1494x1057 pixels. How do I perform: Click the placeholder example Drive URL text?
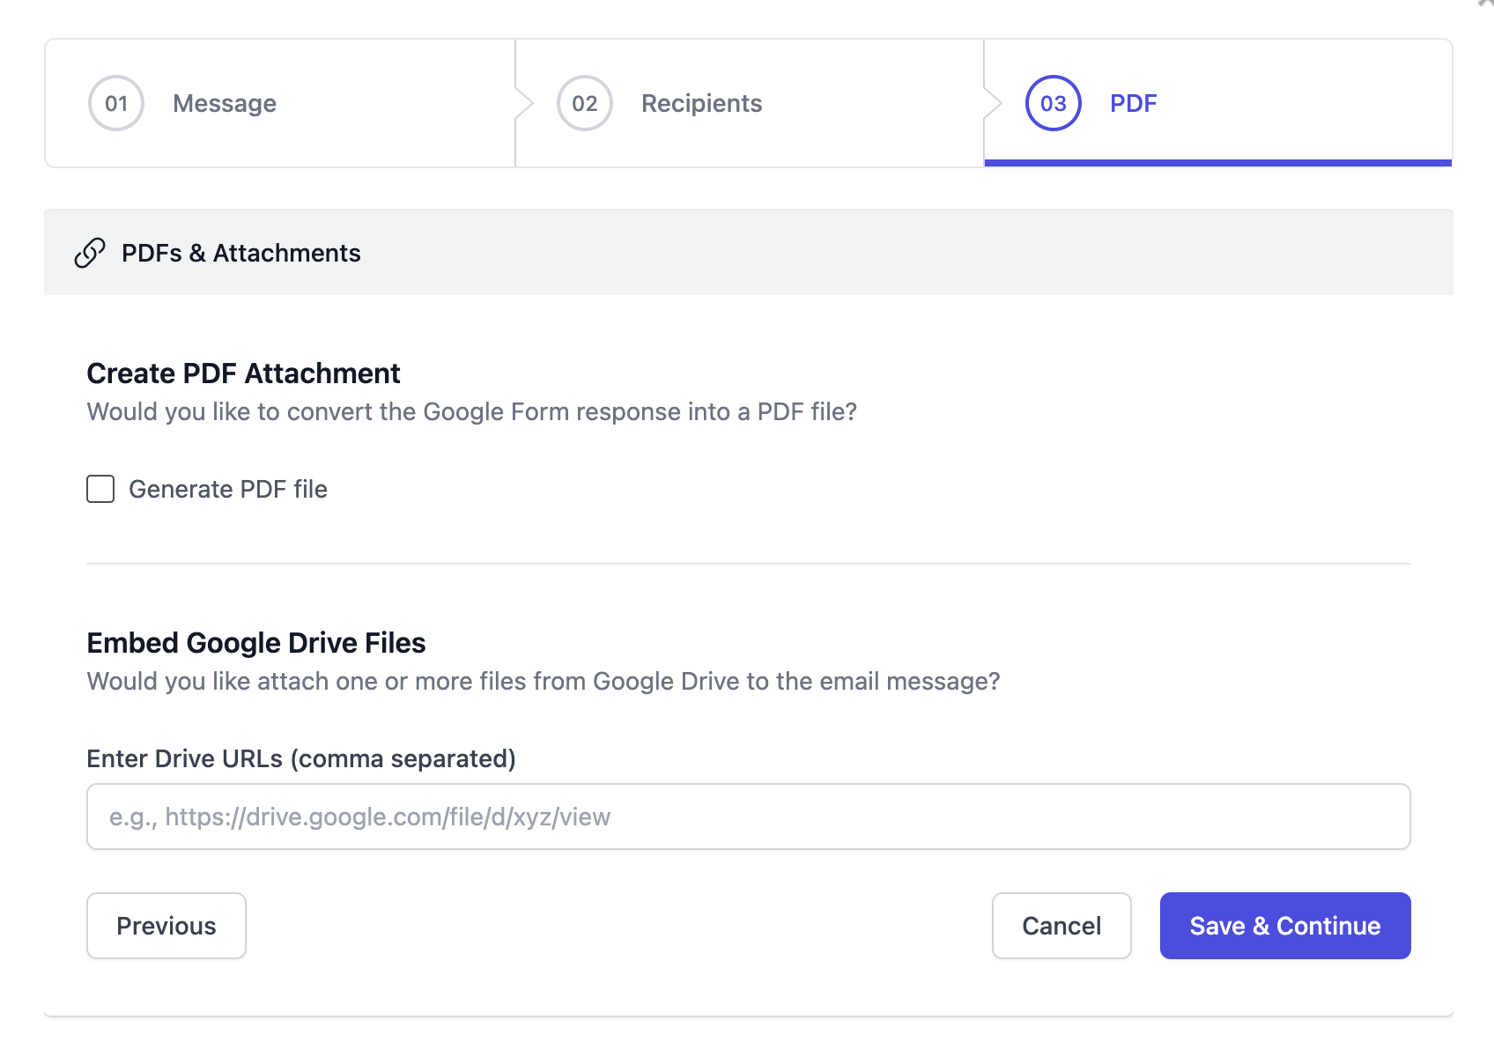click(x=359, y=817)
